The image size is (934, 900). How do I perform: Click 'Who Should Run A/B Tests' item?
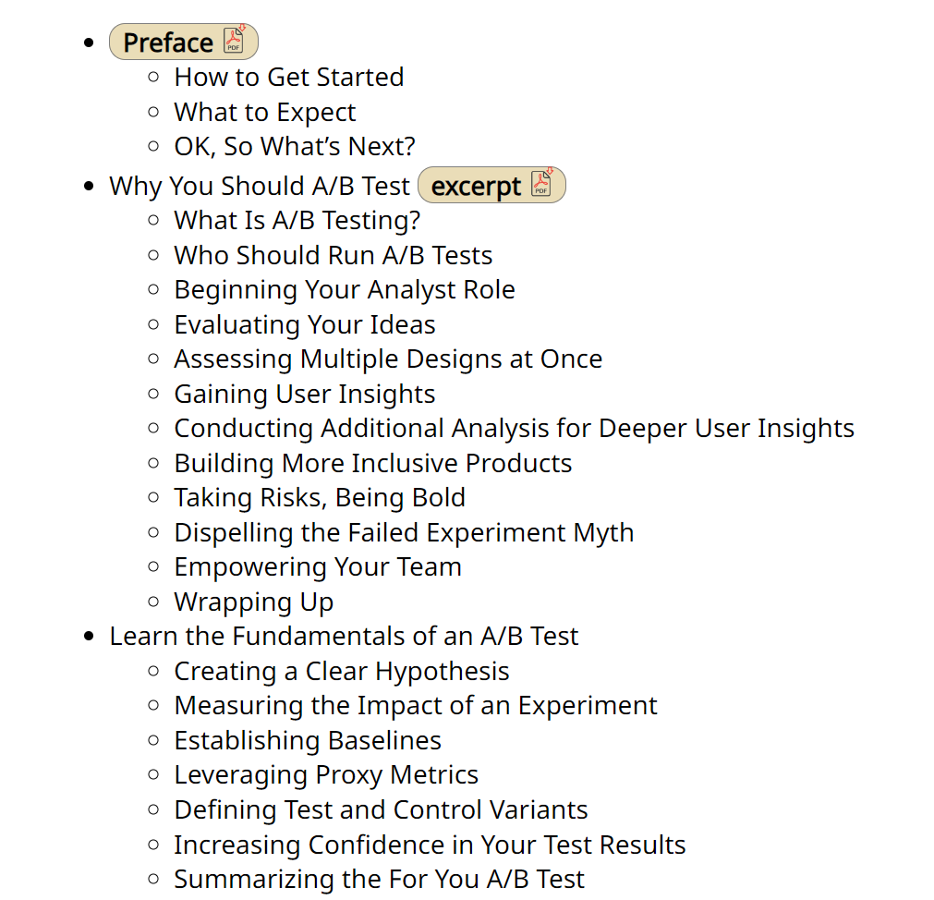coord(333,256)
